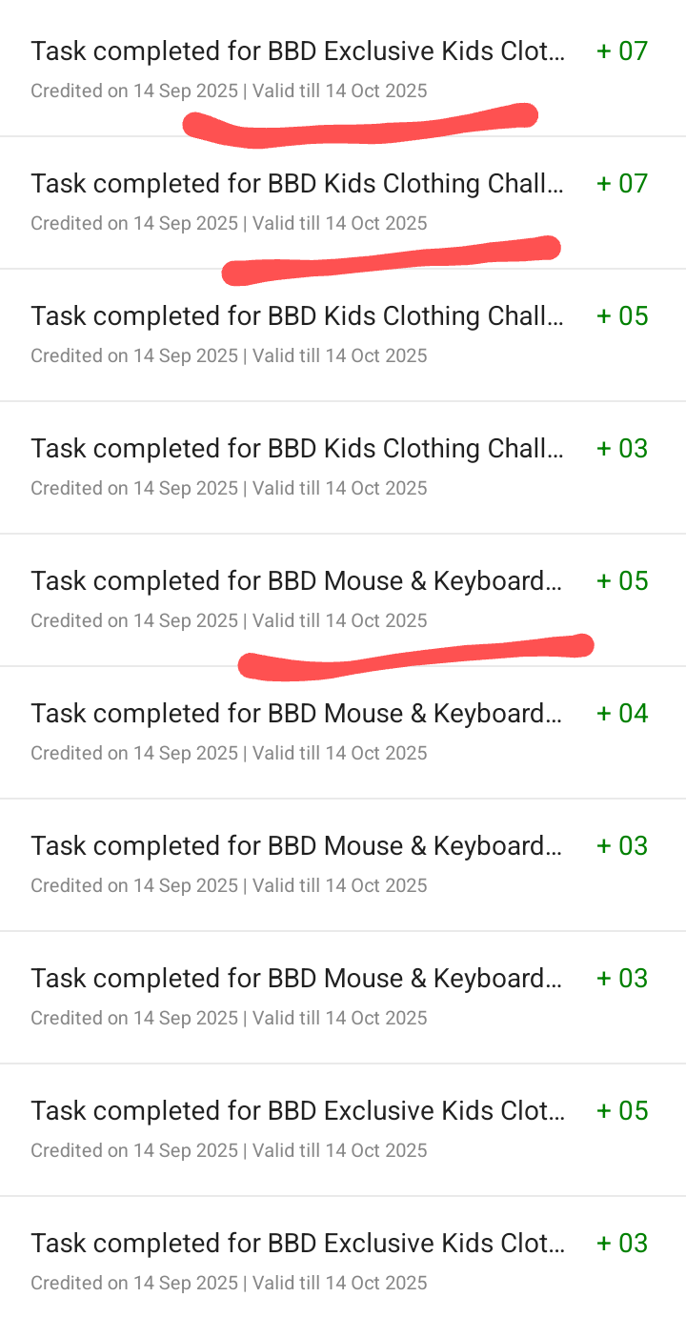Click the +05 points for Exclusive Kids Clothing
The image size is (686, 1317).
pyautogui.click(x=622, y=1111)
